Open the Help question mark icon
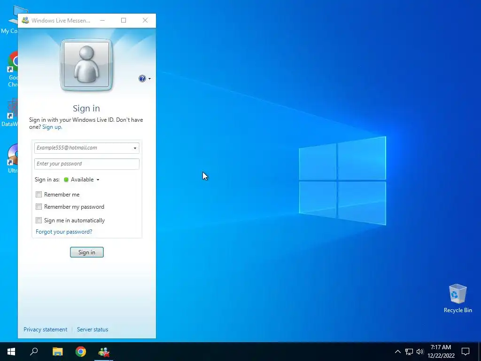481x361 pixels. [x=142, y=78]
